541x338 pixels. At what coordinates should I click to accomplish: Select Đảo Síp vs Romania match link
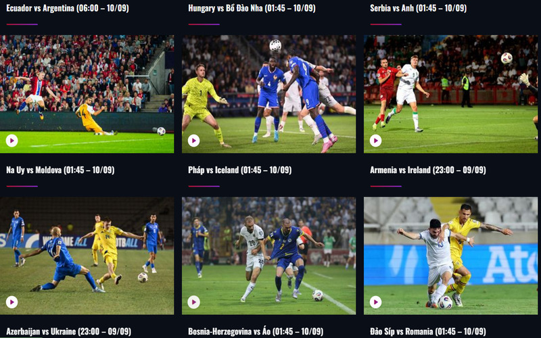click(x=428, y=332)
